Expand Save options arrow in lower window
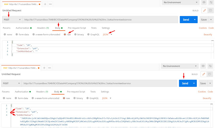This screenshot has width=215, height=128. tap(210, 83)
